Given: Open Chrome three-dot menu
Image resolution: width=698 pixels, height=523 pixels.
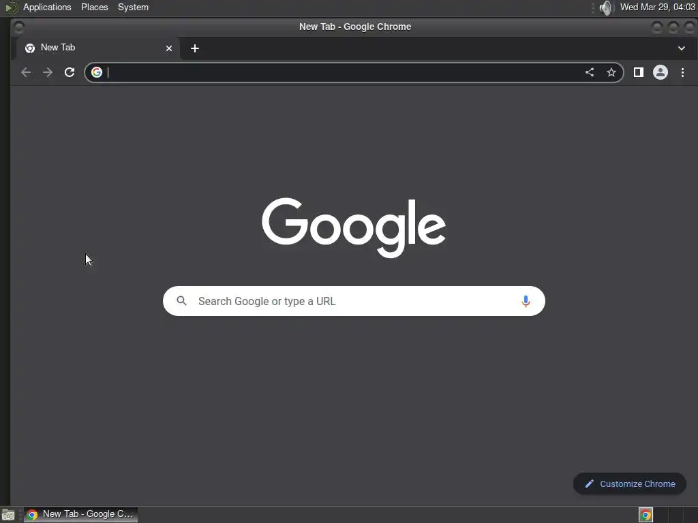Looking at the screenshot, I should click(x=682, y=72).
